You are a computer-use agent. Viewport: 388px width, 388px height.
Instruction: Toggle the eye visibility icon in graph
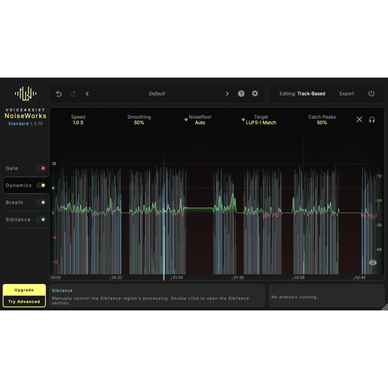pos(372,263)
